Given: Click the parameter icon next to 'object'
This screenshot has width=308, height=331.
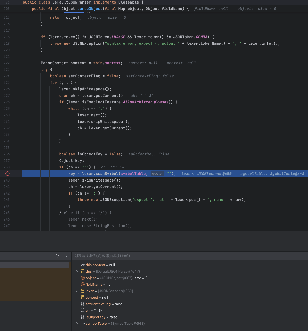Looking at the screenshot, I should pyautogui.click(x=83, y=278).
